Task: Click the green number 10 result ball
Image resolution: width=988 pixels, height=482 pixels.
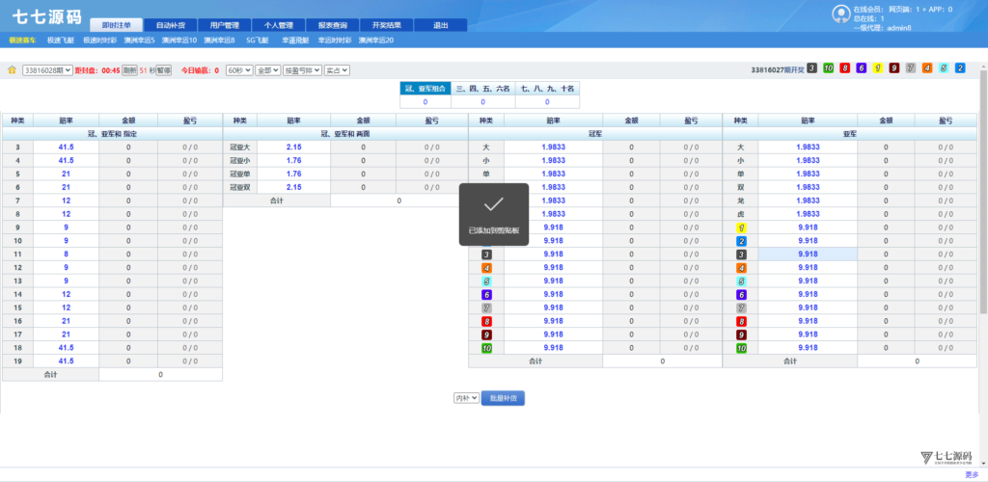Action: [x=829, y=68]
